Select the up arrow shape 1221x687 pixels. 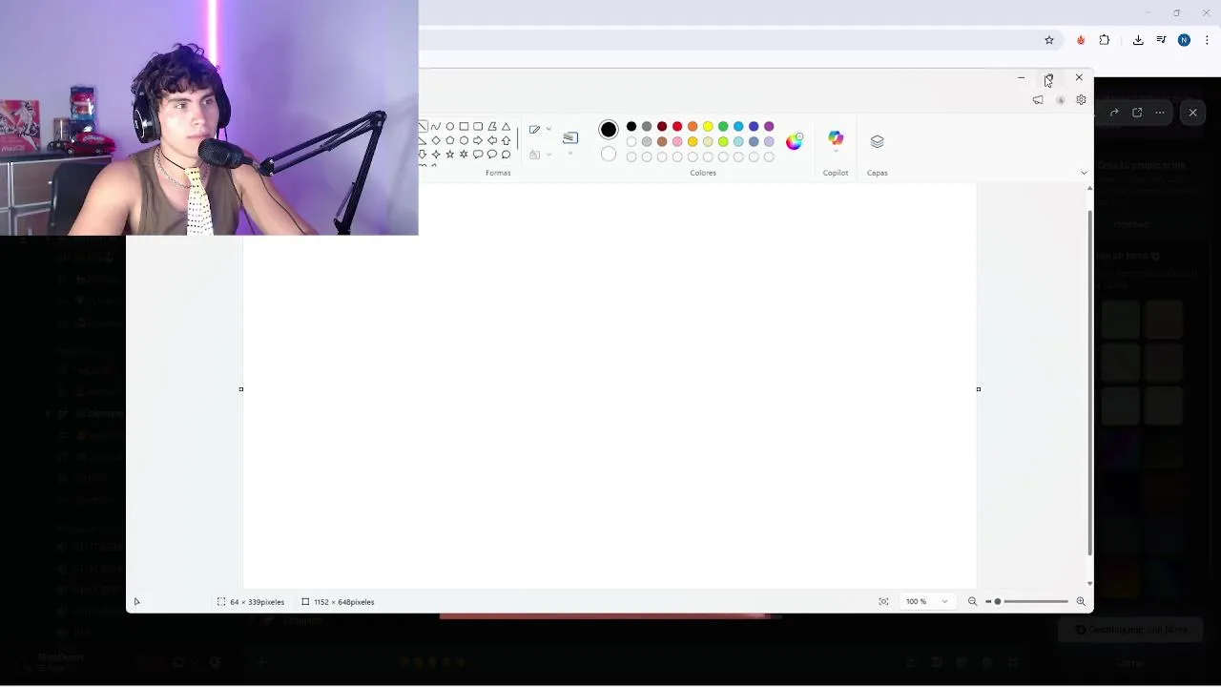tap(506, 140)
